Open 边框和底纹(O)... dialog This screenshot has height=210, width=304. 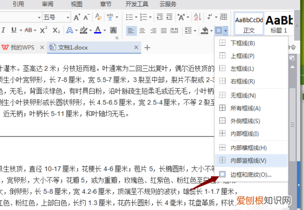[251, 174]
